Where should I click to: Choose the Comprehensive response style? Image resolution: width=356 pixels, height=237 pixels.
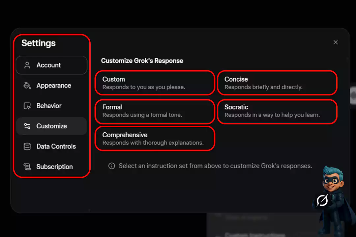coord(155,138)
